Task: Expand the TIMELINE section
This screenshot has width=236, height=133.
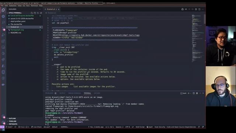Action: [12, 121]
